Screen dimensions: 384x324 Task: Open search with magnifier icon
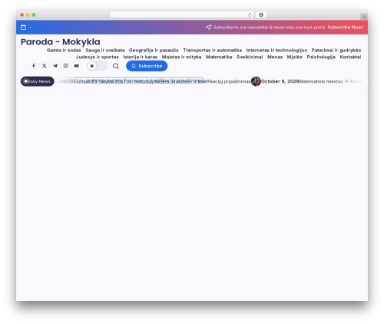(x=116, y=66)
